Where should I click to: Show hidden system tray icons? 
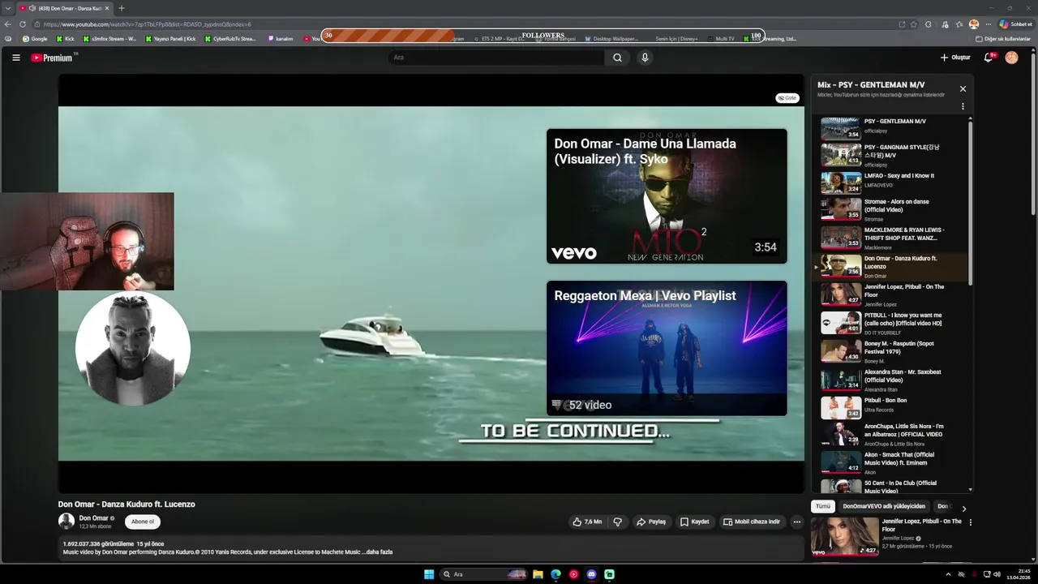coord(948,574)
